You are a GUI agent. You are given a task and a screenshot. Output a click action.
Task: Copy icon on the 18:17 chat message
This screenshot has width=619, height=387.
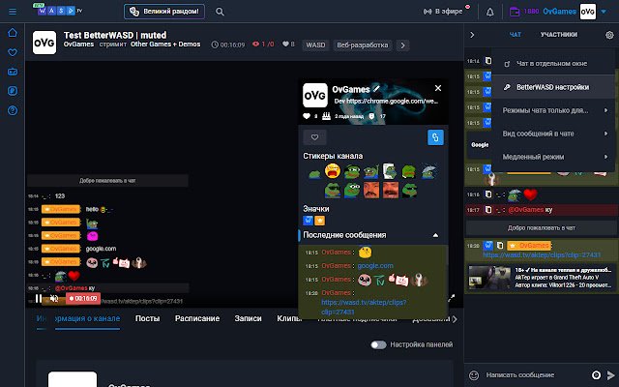(488, 210)
